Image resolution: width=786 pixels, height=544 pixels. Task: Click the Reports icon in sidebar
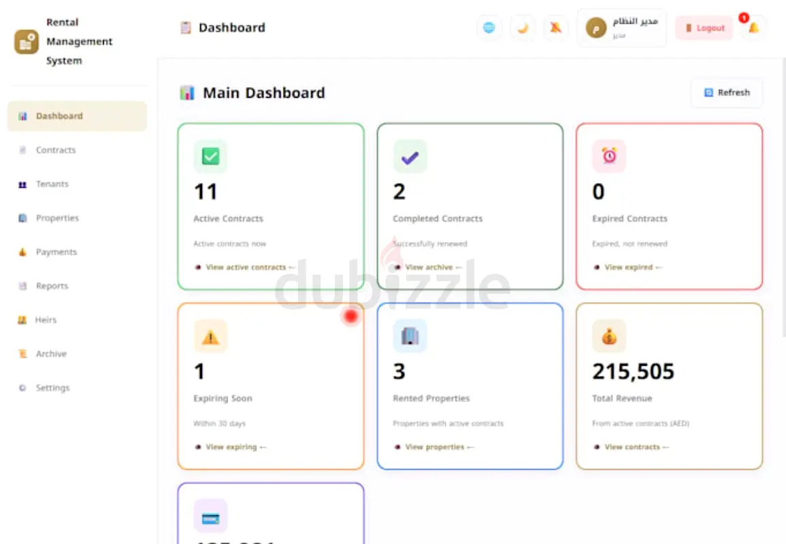(x=22, y=286)
